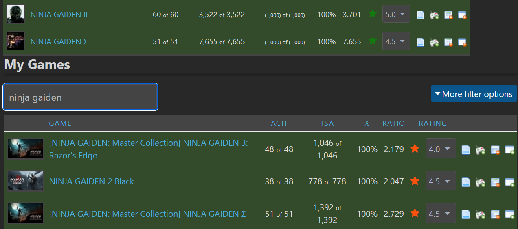The height and width of the screenshot is (229, 518).
Task: Click the top NINJA GAIDEN Σ thumbnail
Action: click(15, 41)
